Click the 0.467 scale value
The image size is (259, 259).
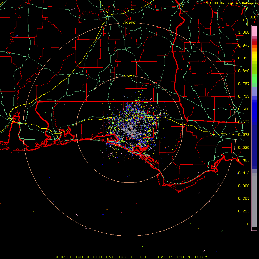coord(244,160)
